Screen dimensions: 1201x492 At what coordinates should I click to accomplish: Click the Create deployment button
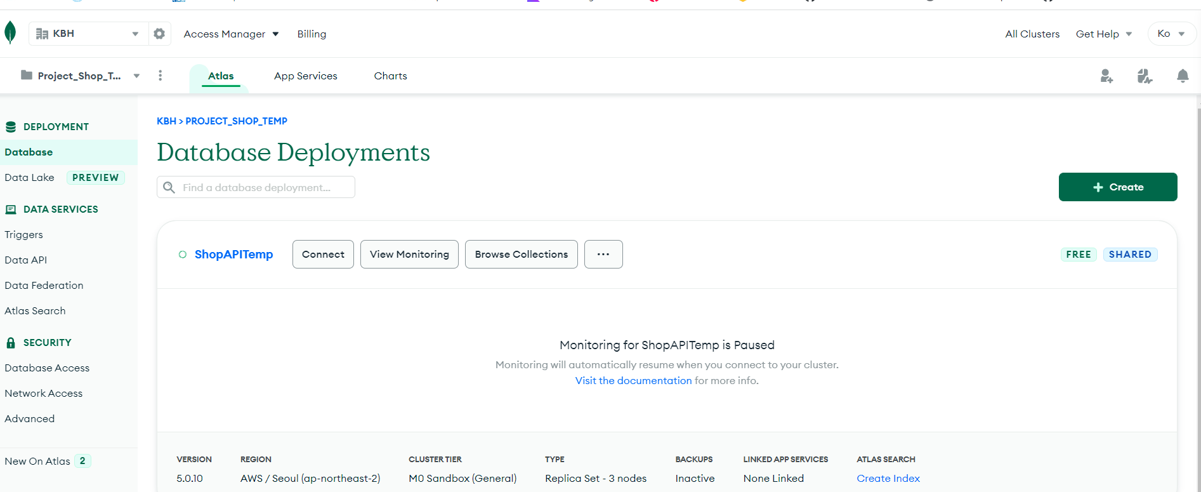[1118, 187]
